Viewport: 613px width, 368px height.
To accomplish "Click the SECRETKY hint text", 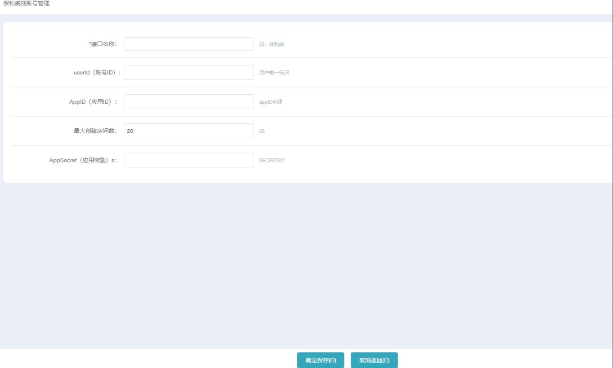I will (x=272, y=160).
